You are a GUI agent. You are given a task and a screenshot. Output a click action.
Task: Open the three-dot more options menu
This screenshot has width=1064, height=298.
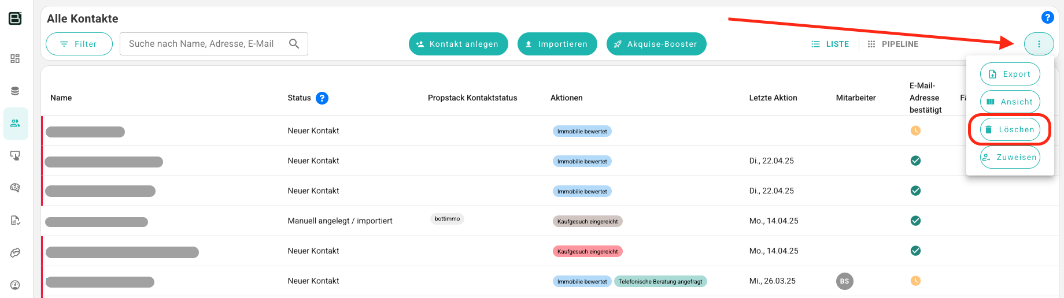(1039, 44)
